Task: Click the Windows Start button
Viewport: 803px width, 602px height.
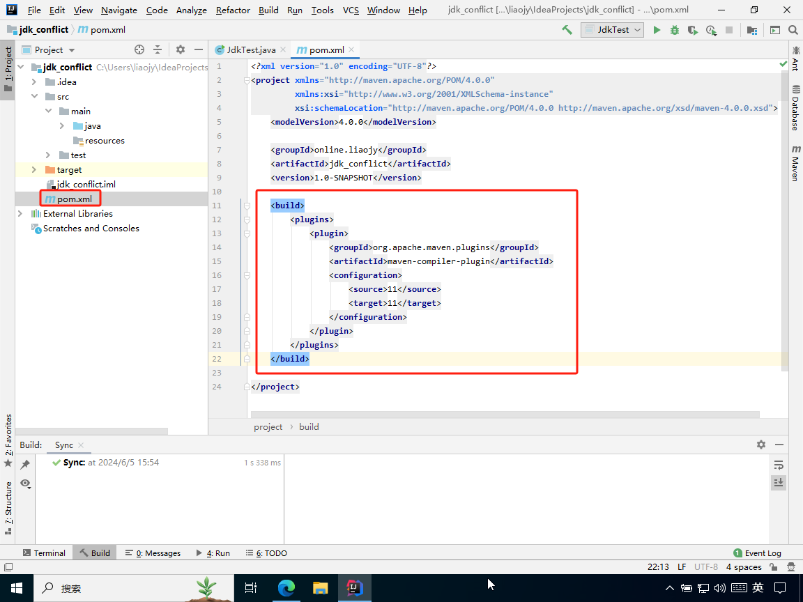Action: 17,587
